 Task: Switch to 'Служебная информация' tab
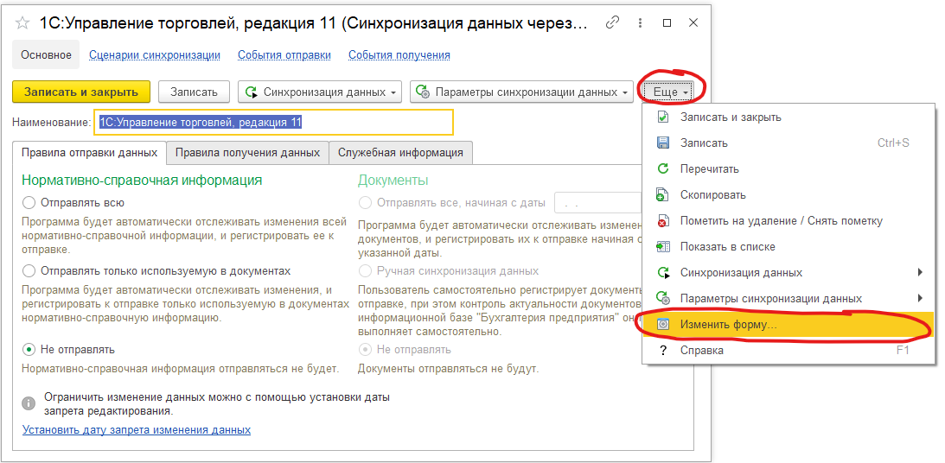[x=400, y=152]
